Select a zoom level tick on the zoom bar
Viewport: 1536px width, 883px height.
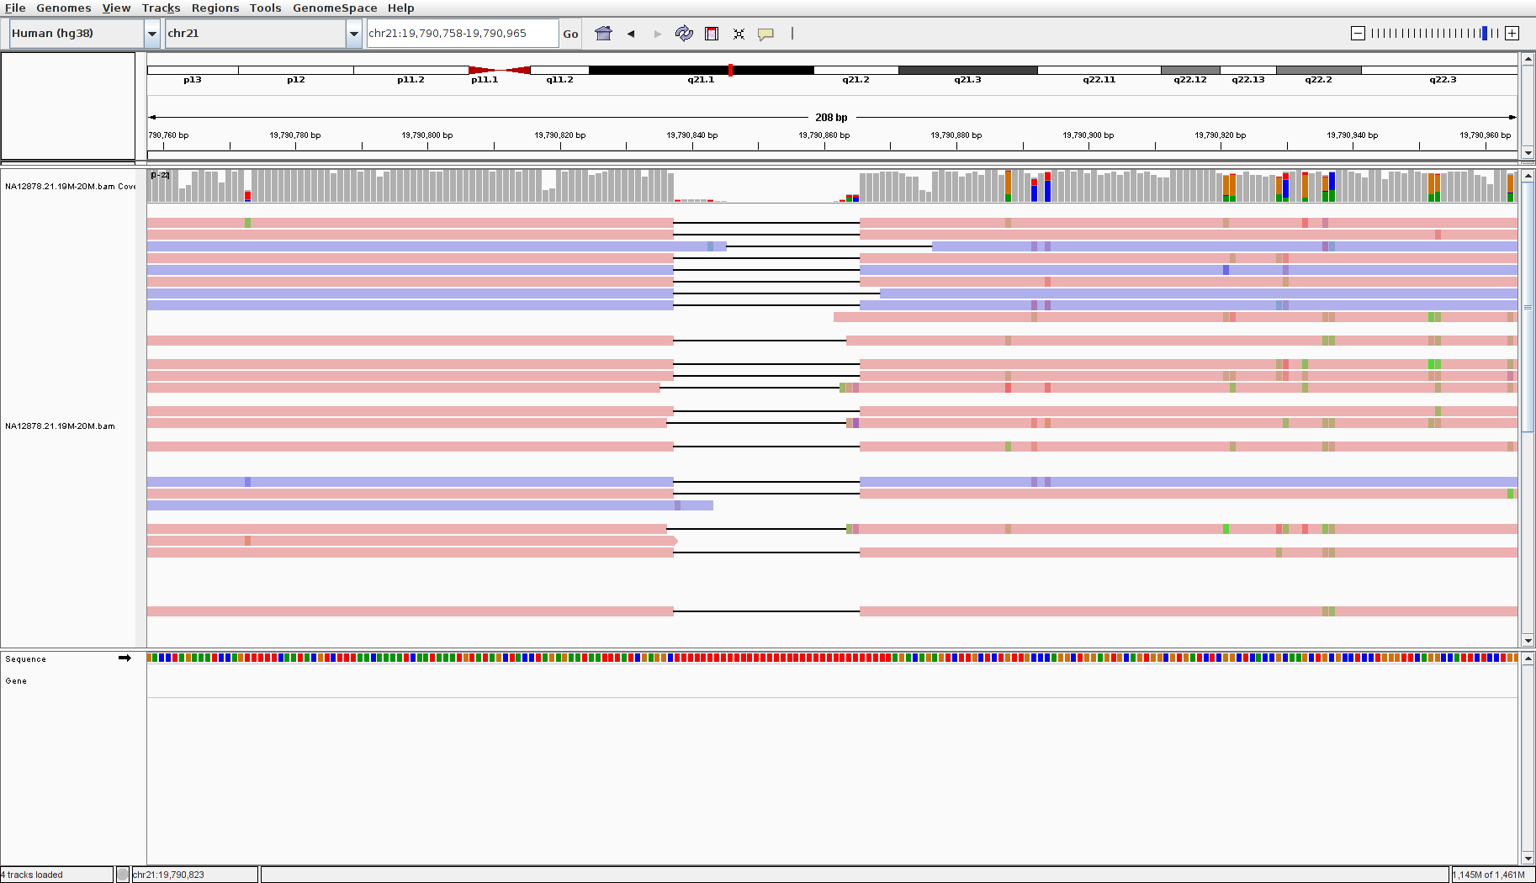(1430, 34)
